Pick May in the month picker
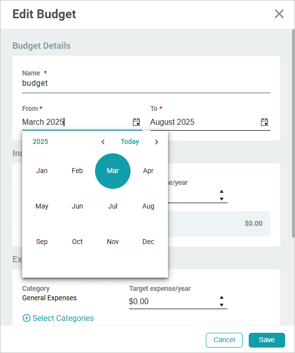Screen dimensions: 295x353 [x=42, y=206]
